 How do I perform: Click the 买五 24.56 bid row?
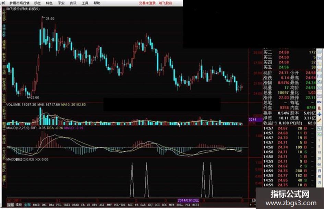(x=289, y=67)
